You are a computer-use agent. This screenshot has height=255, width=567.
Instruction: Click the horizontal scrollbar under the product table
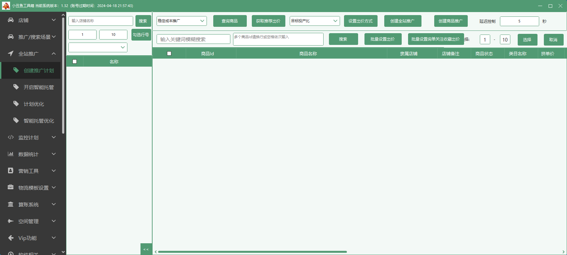[252, 252]
